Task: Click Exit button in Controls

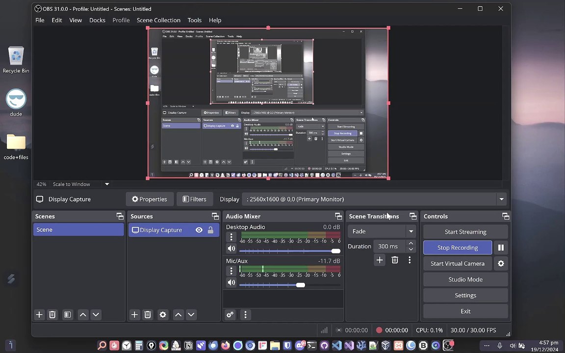Action: [x=465, y=311]
